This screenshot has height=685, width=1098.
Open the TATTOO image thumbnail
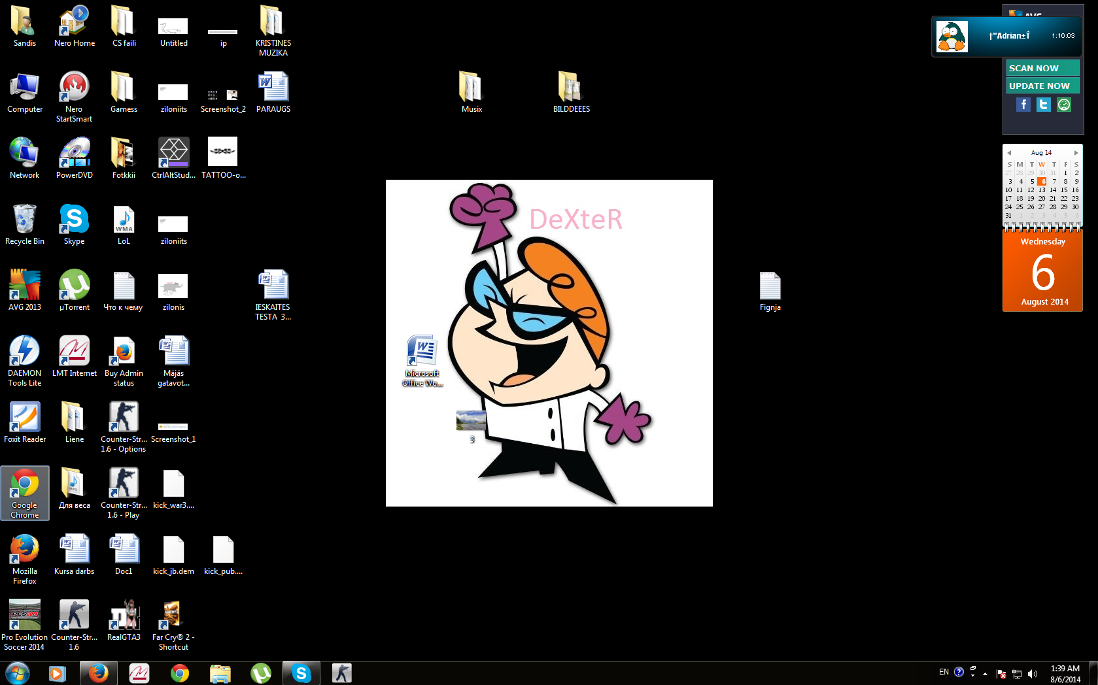(x=223, y=158)
